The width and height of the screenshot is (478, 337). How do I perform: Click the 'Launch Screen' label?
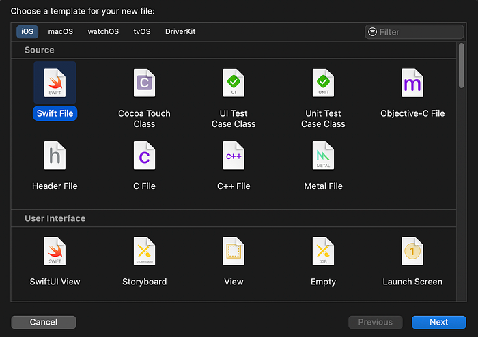click(412, 282)
